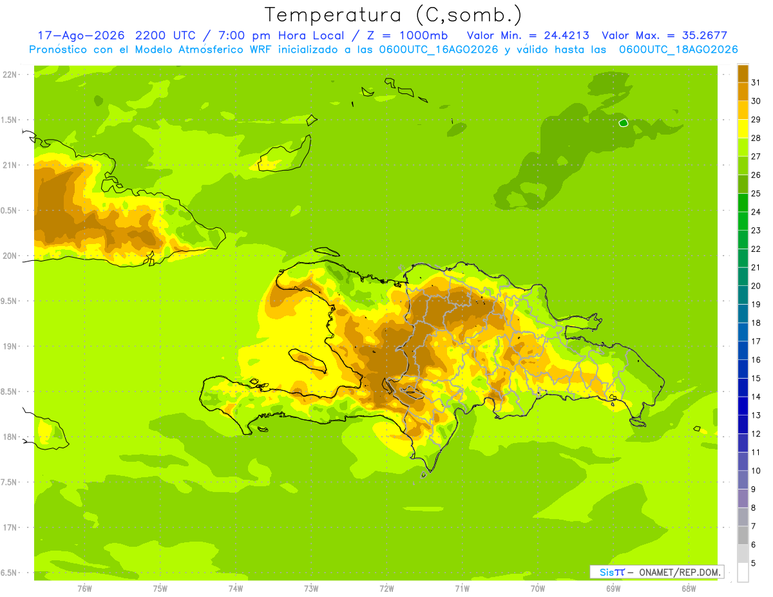Pick the white swatch below 5

[743, 573]
